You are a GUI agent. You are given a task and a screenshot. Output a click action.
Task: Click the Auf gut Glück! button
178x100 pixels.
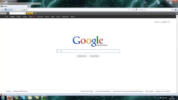click(95, 56)
